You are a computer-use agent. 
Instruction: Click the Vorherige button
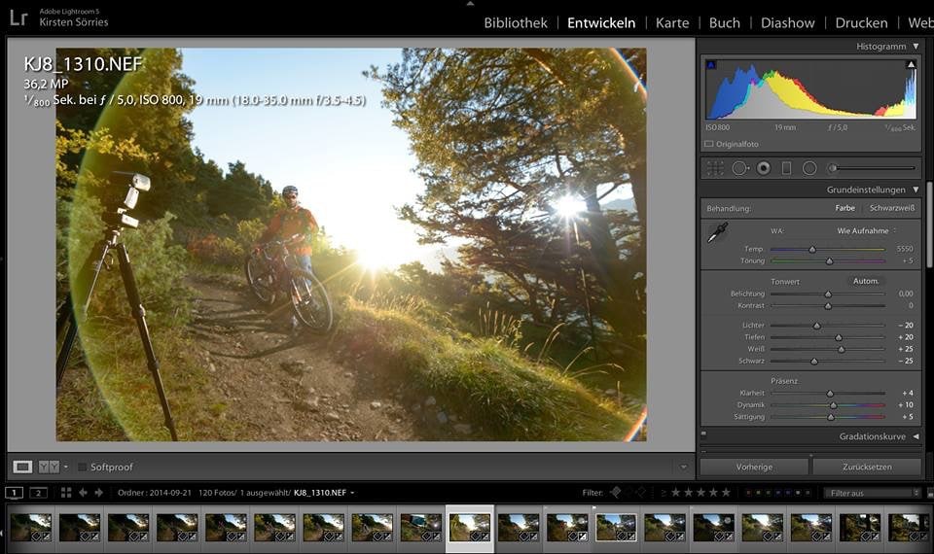(x=754, y=467)
